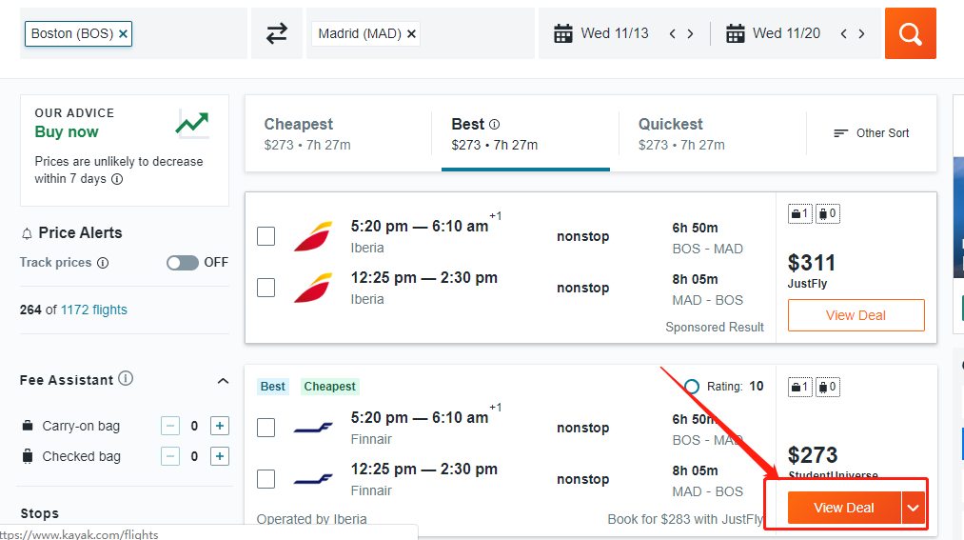Remove Boston (BOS) from origin field
This screenshot has width=964, height=540.
click(123, 34)
